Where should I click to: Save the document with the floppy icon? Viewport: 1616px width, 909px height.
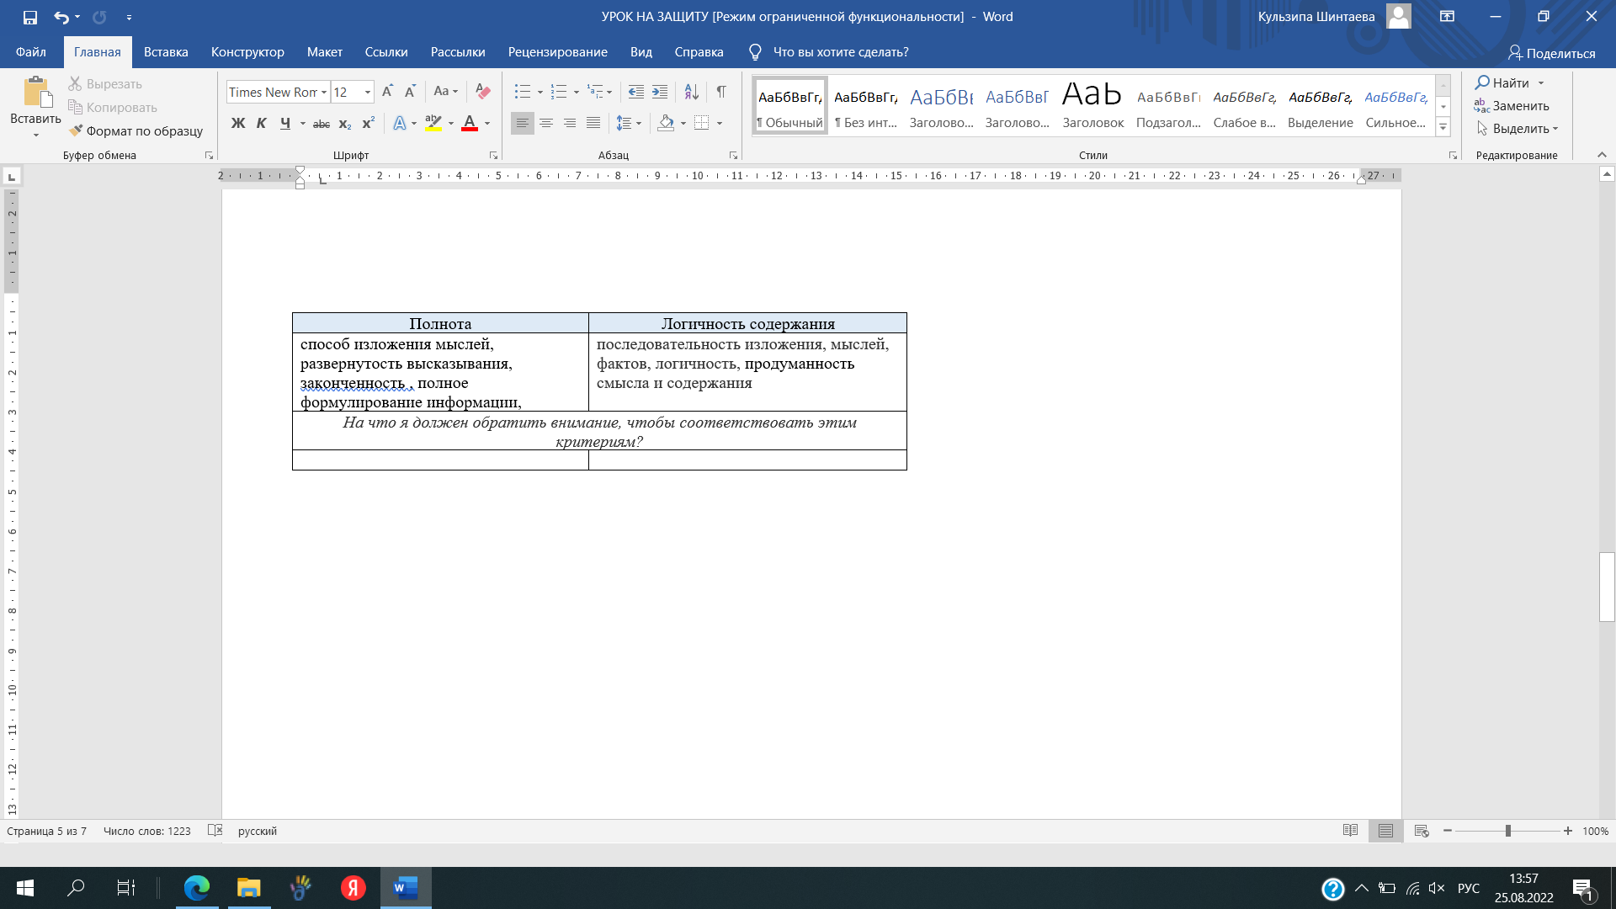[30, 17]
